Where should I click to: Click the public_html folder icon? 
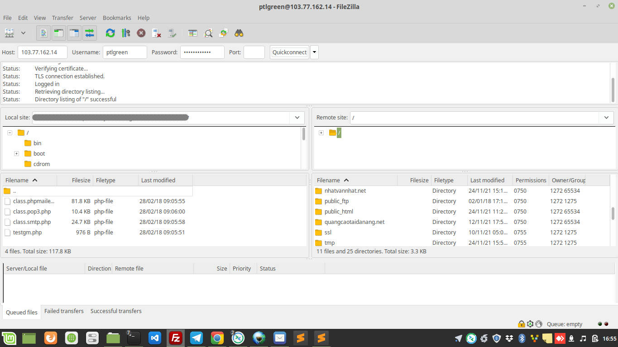pos(318,211)
